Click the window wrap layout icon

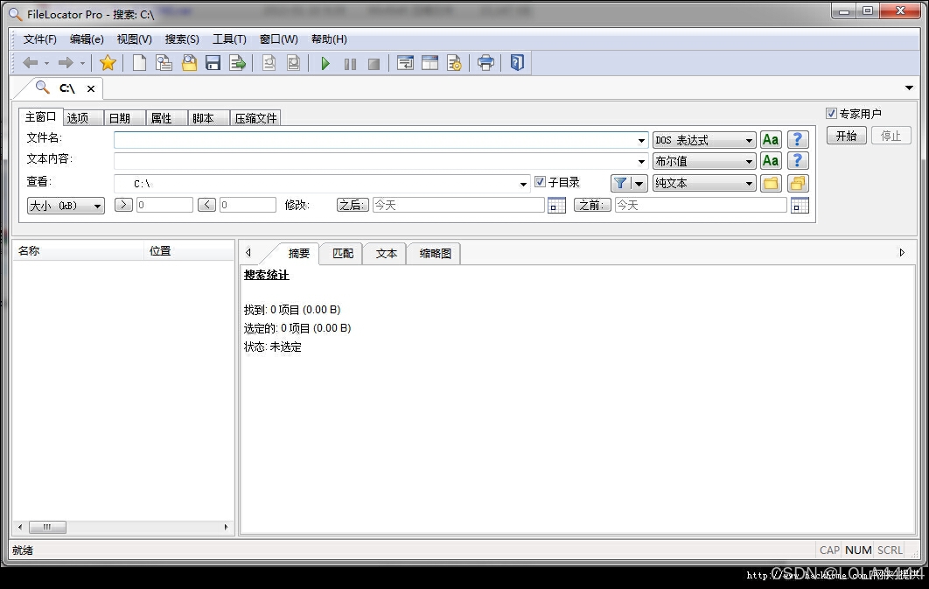(x=405, y=63)
